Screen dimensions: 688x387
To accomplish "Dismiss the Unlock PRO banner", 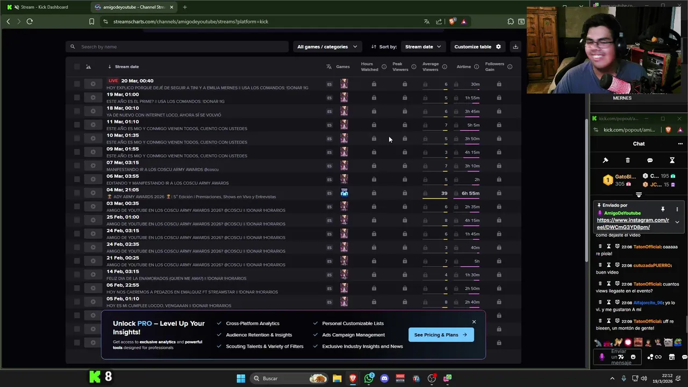I will 474,322.
